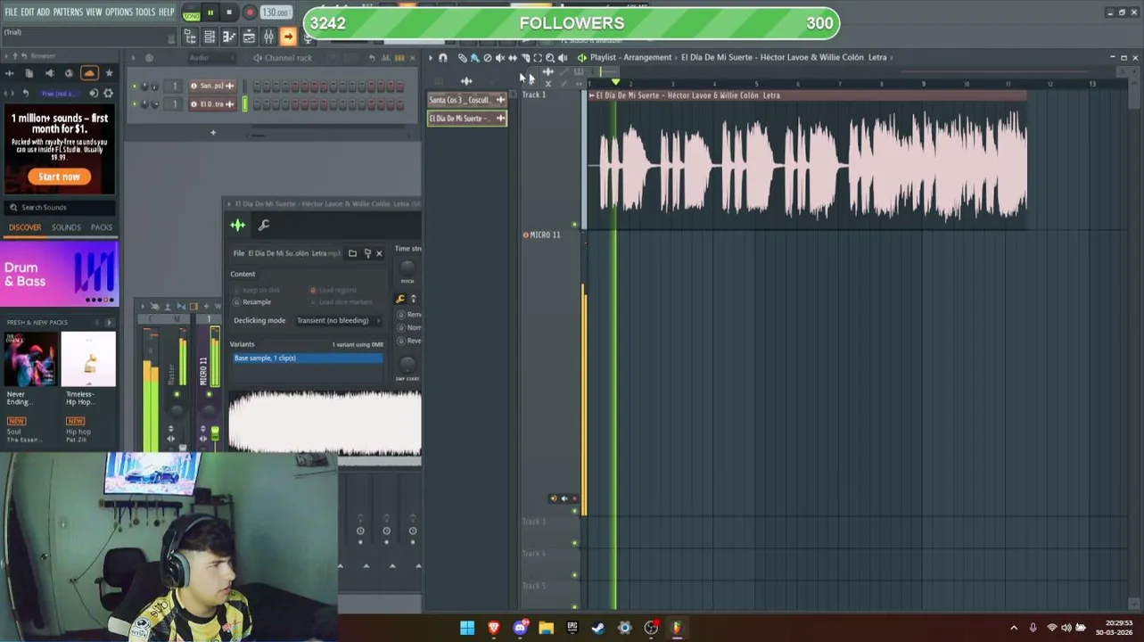The height and width of the screenshot is (642, 1144).
Task: Click the red Record button
Action: (x=250, y=13)
